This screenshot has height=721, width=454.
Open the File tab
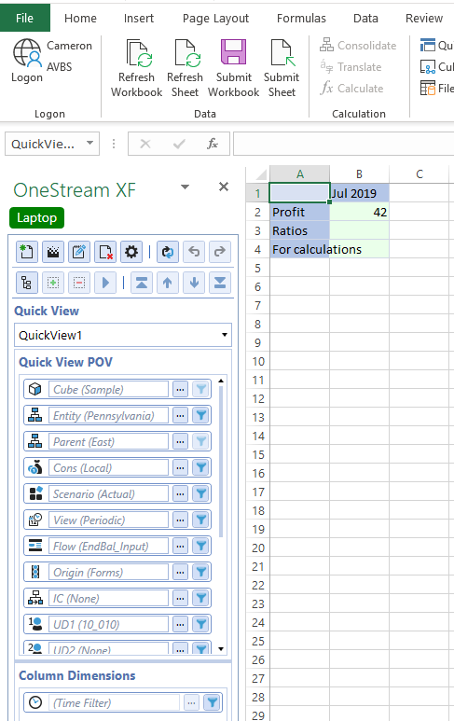25,18
